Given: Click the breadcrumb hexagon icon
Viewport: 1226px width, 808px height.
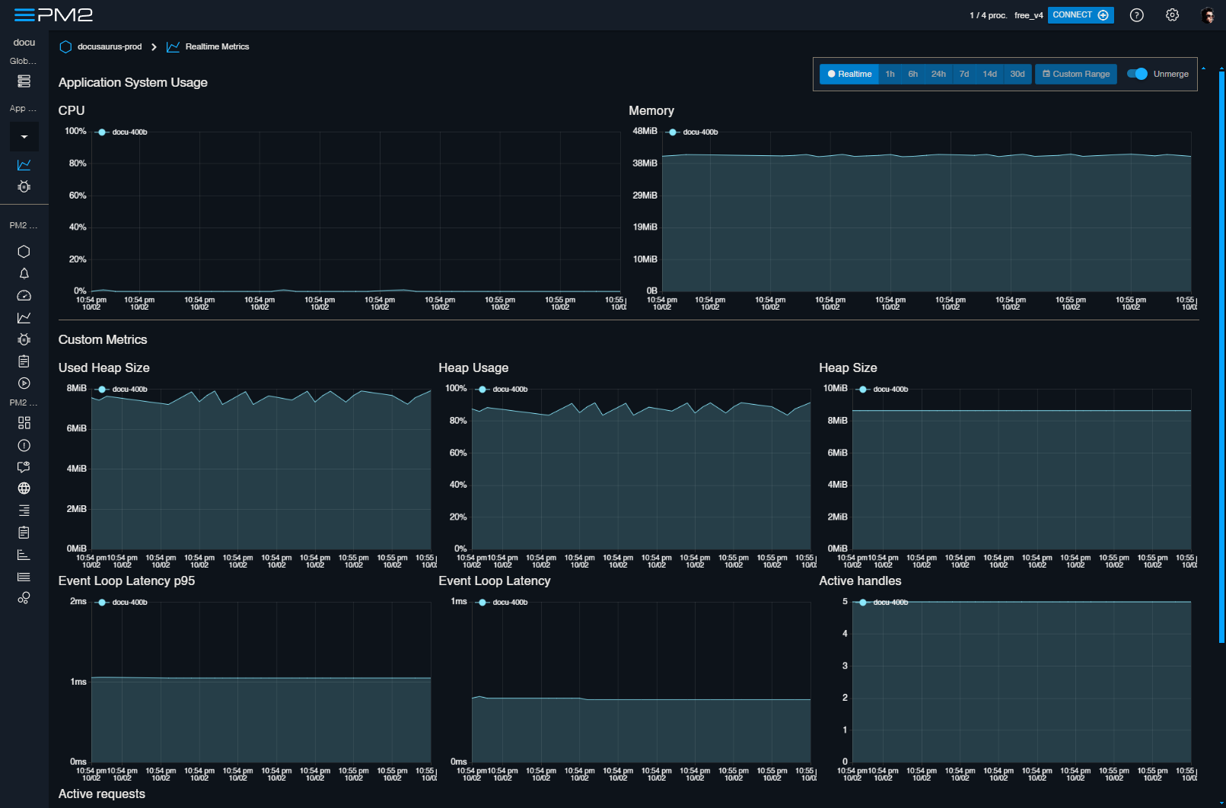Looking at the screenshot, I should 65,46.
